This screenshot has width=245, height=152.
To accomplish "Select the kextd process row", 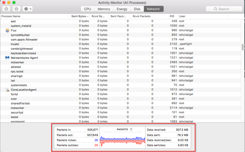I will [120, 117].
